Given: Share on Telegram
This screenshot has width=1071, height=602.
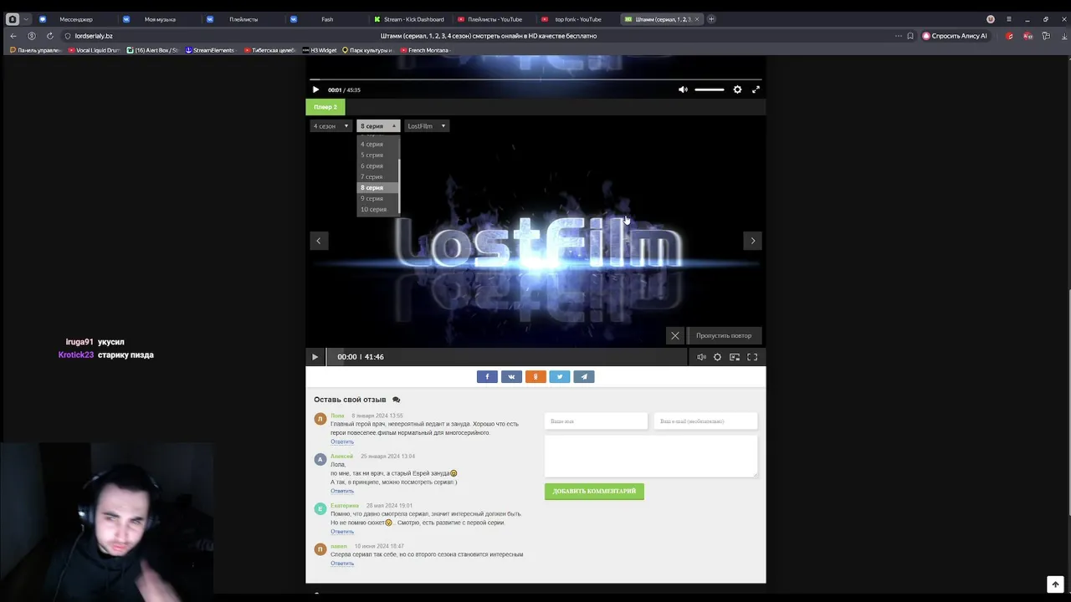Looking at the screenshot, I should tap(584, 377).
